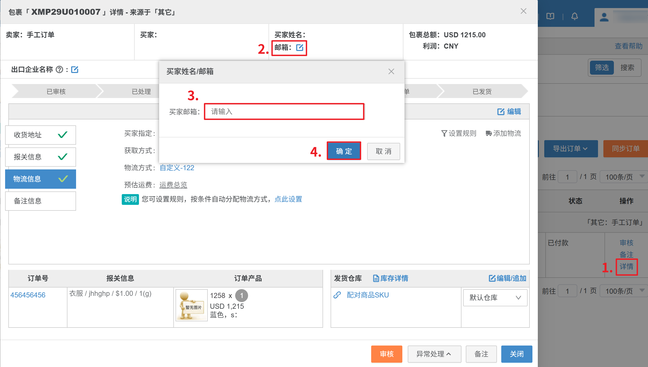Click the 配对商品SKU link icon
Image resolution: width=648 pixels, height=367 pixels.
337,295
